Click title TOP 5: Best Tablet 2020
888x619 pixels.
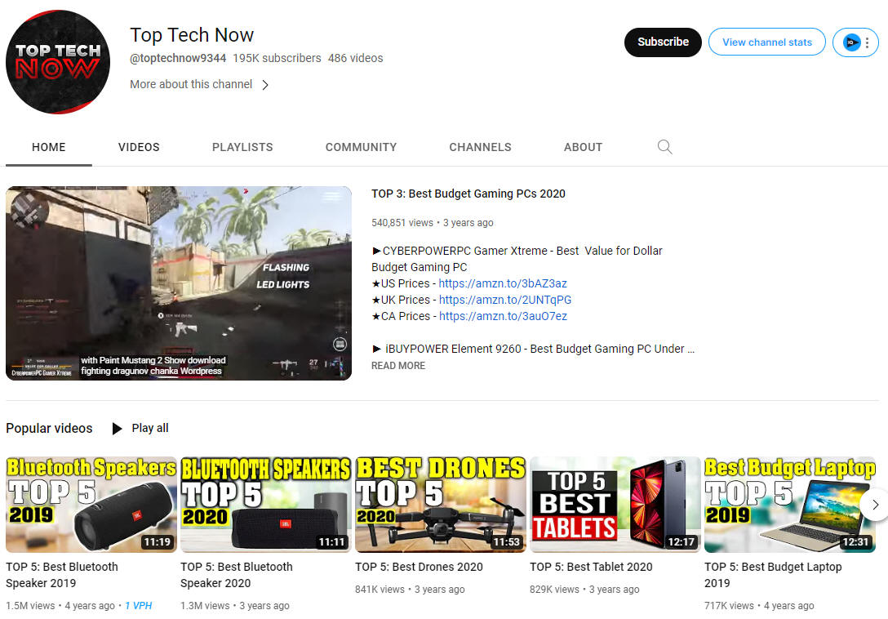pos(591,567)
